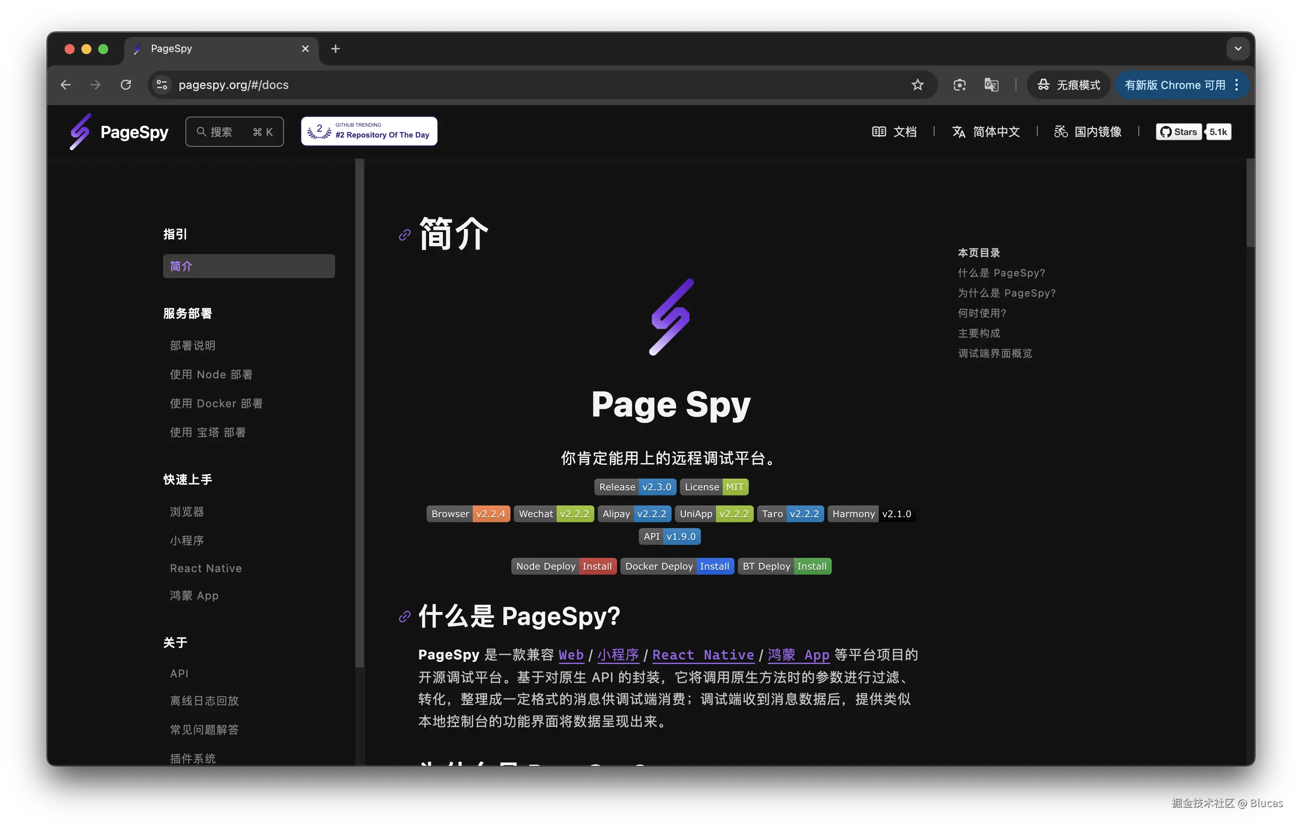Switch language via the 简体中文 toggle
The width and height of the screenshot is (1302, 828).
(x=985, y=131)
